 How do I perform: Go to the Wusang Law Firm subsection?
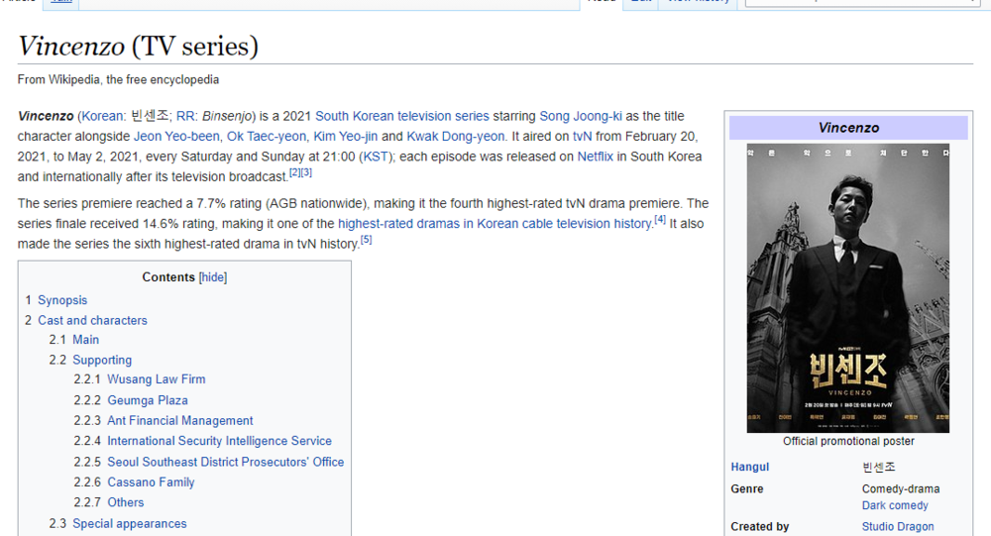coord(156,379)
